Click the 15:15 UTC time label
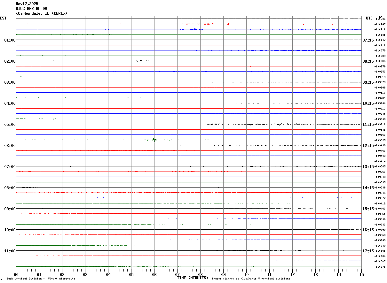Viewport: 387px width, 283px height. coord(368,209)
